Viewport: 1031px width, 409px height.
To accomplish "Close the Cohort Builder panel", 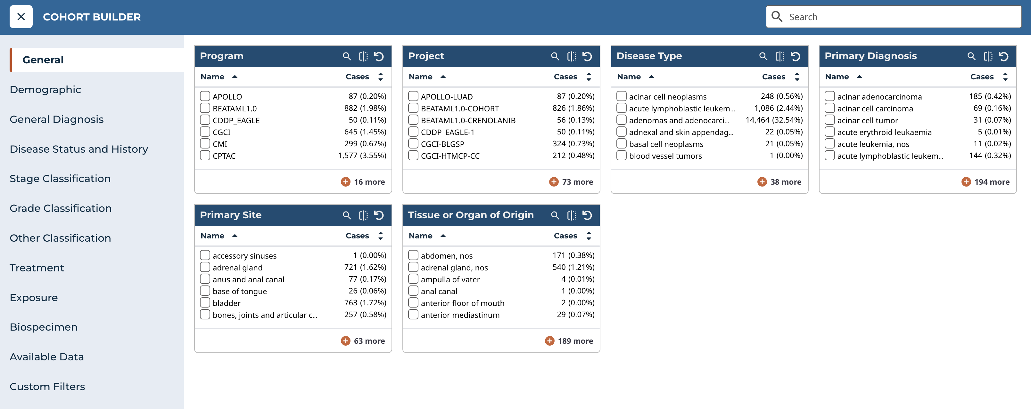I will point(21,17).
